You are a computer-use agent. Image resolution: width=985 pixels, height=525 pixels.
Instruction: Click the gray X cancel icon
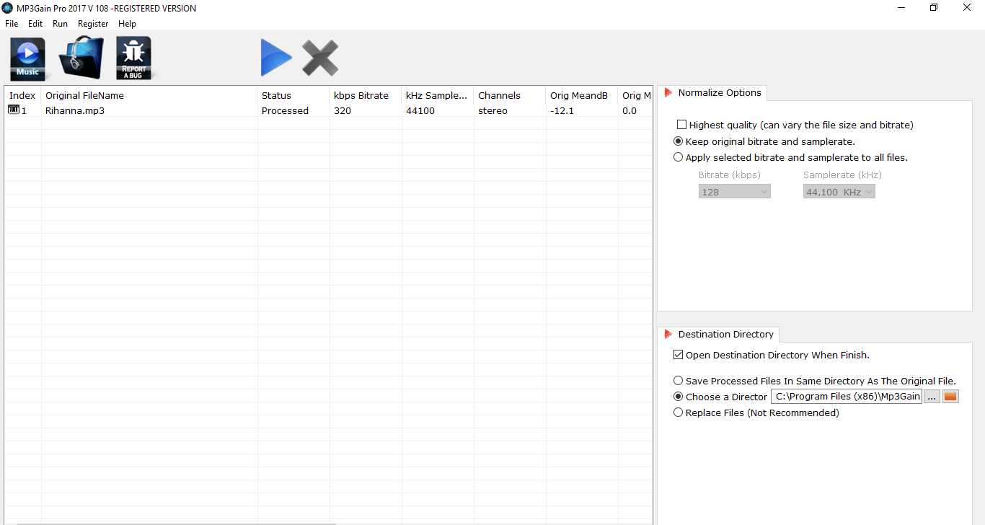click(320, 58)
